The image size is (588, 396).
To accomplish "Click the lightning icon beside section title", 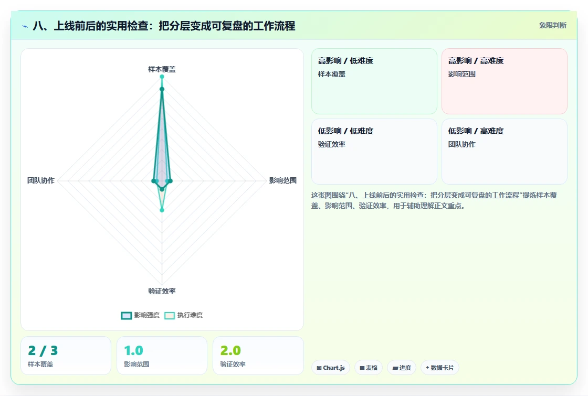I will tap(25, 26).
